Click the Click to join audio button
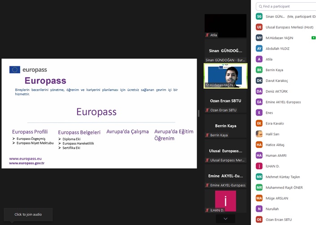Screen dimensions: 316x225 coord(28,214)
